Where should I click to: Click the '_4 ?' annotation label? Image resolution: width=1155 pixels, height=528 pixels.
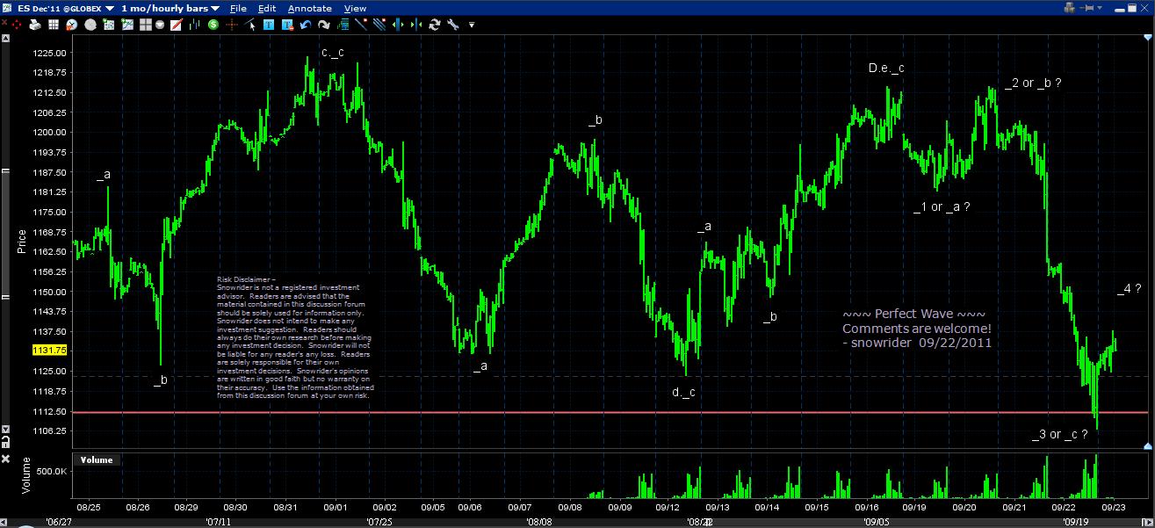point(1129,288)
